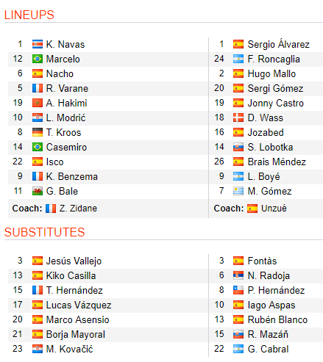Open K. Benzema player profile
Screen dimensions: 323x362
pos(72,176)
